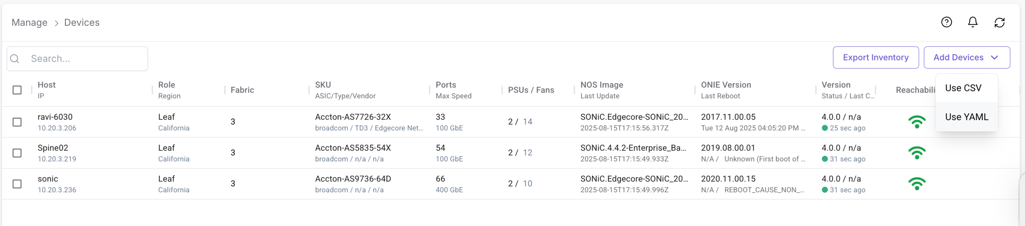1025x226 pixels.
Task: Check the Spine02 row checkbox
Action: [x=17, y=153]
